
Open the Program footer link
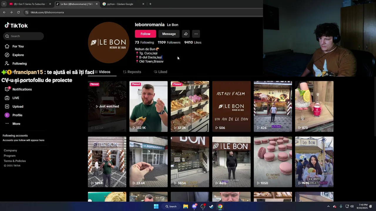point(10,156)
